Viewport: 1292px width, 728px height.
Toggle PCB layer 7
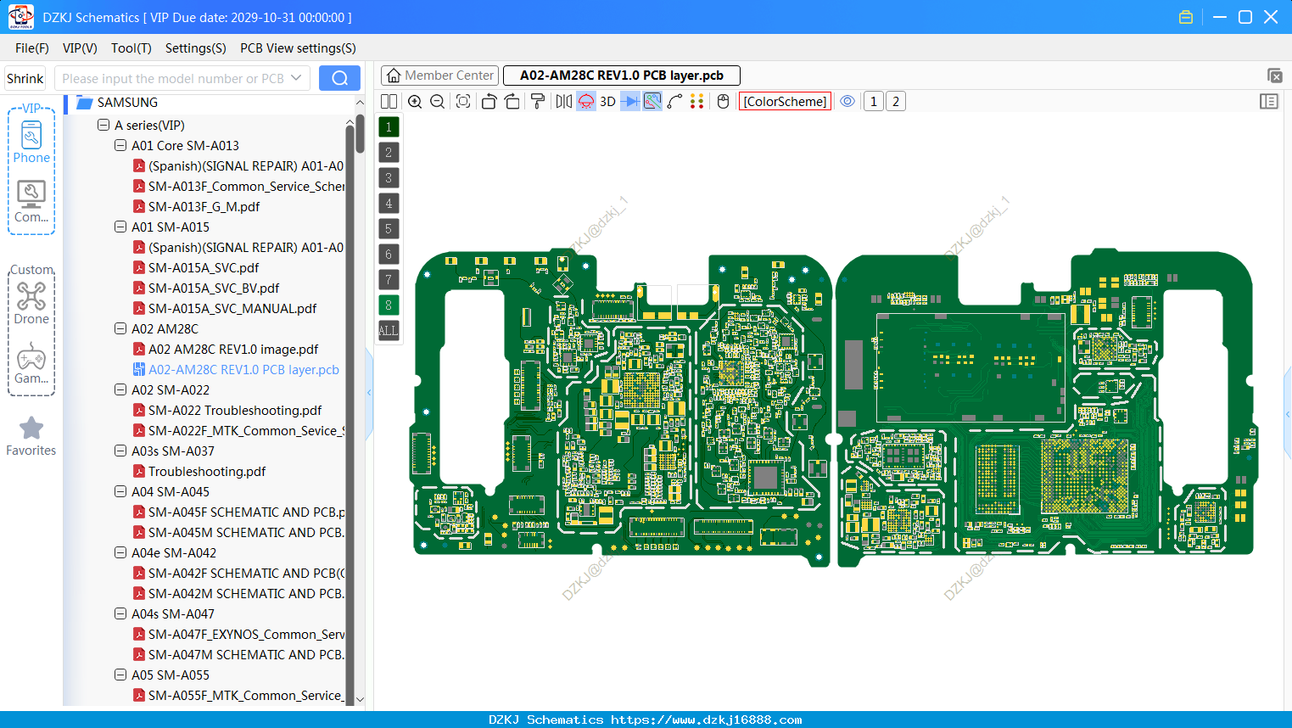click(x=389, y=280)
